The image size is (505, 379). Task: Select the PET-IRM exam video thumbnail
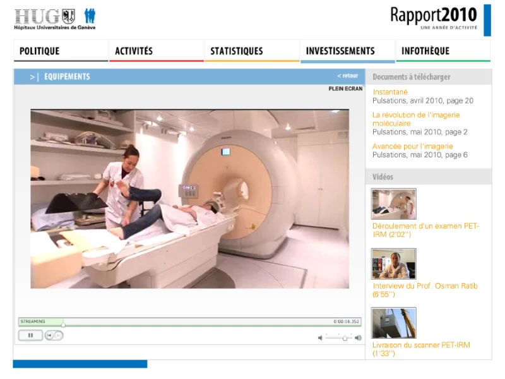click(393, 204)
